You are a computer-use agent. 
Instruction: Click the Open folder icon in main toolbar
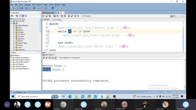16,8
